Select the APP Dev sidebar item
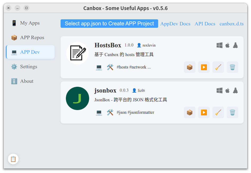The width and height of the screenshot is (251, 173). pyautogui.click(x=30, y=52)
